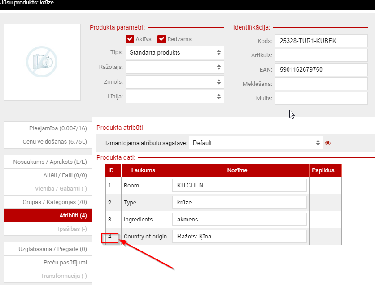Expand the Ražotājs dropdown
This screenshot has height=285, width=375.
pyautogui.click(x=175, y=67)
